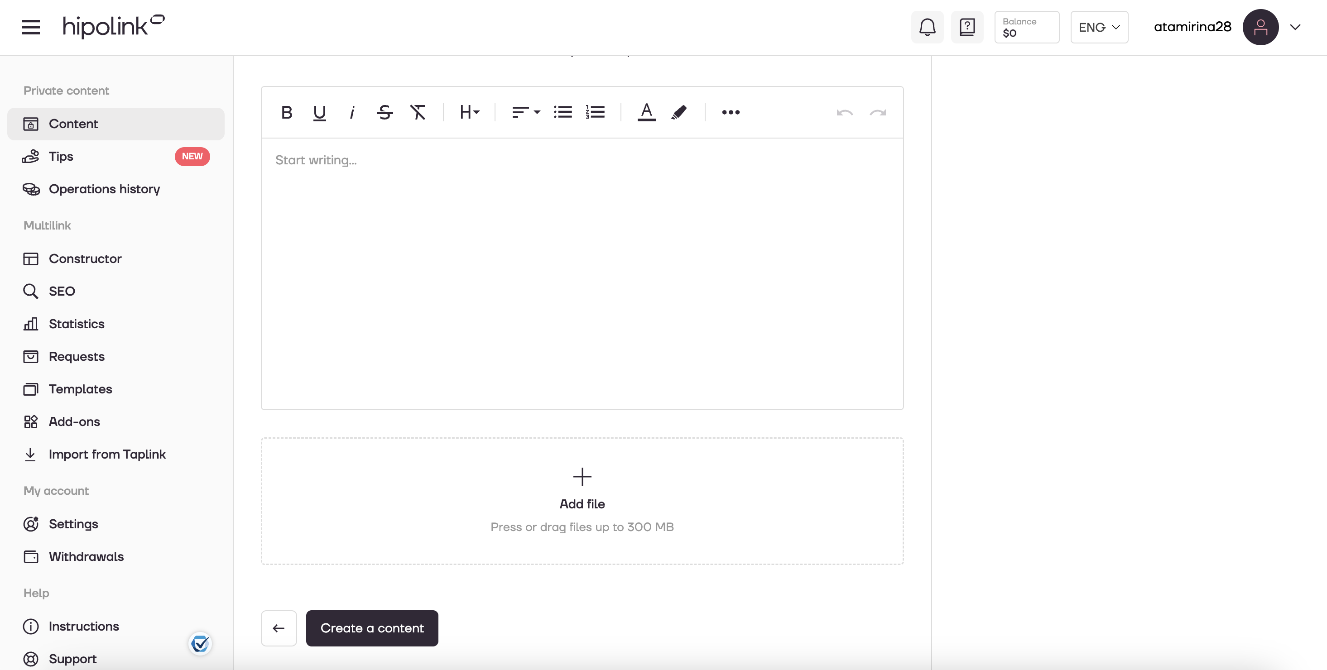
Task: Click Create a content button
Action: pyautogui.click(x=372, y=628)
